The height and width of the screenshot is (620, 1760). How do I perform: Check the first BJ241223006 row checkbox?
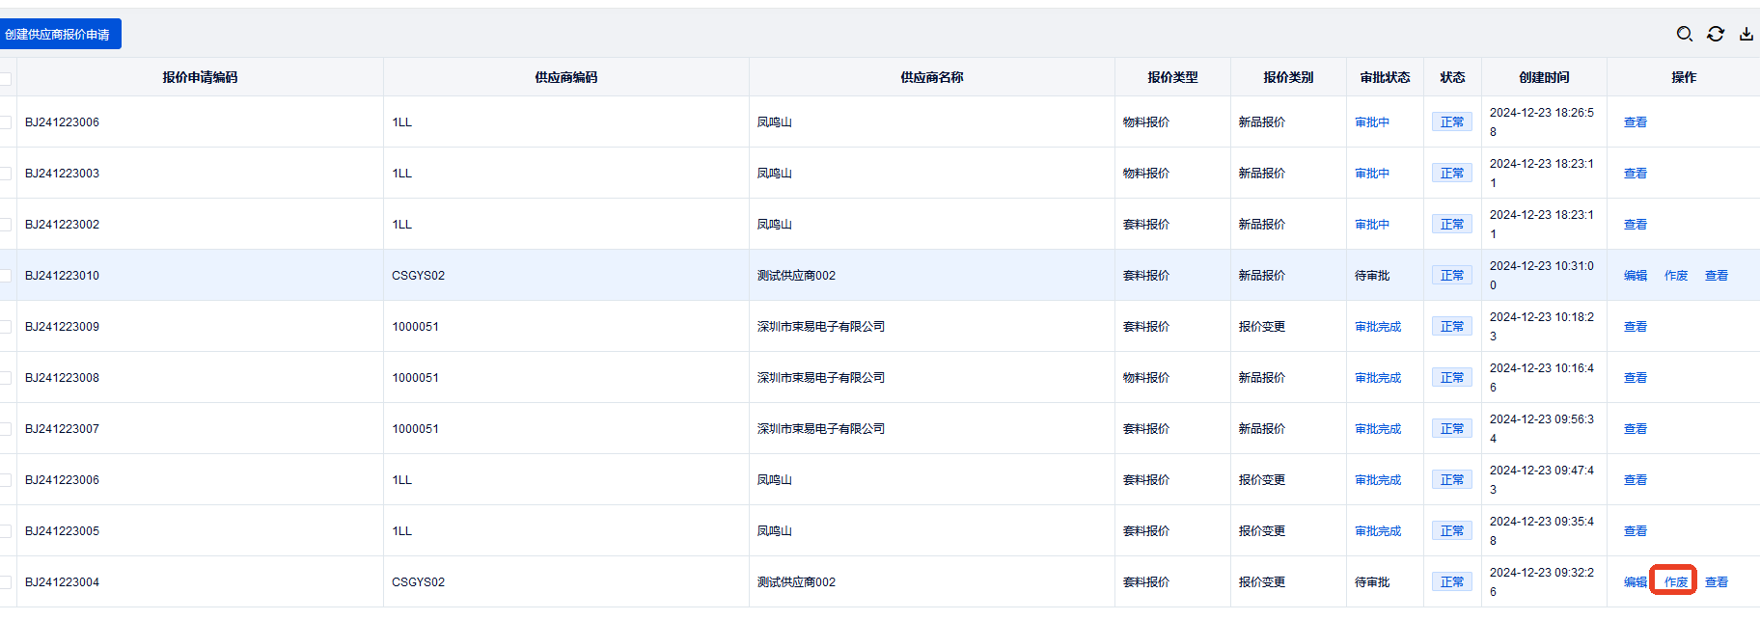[x=6, y=122]
